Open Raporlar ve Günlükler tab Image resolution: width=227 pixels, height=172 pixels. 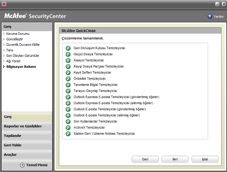click(27, 126)
